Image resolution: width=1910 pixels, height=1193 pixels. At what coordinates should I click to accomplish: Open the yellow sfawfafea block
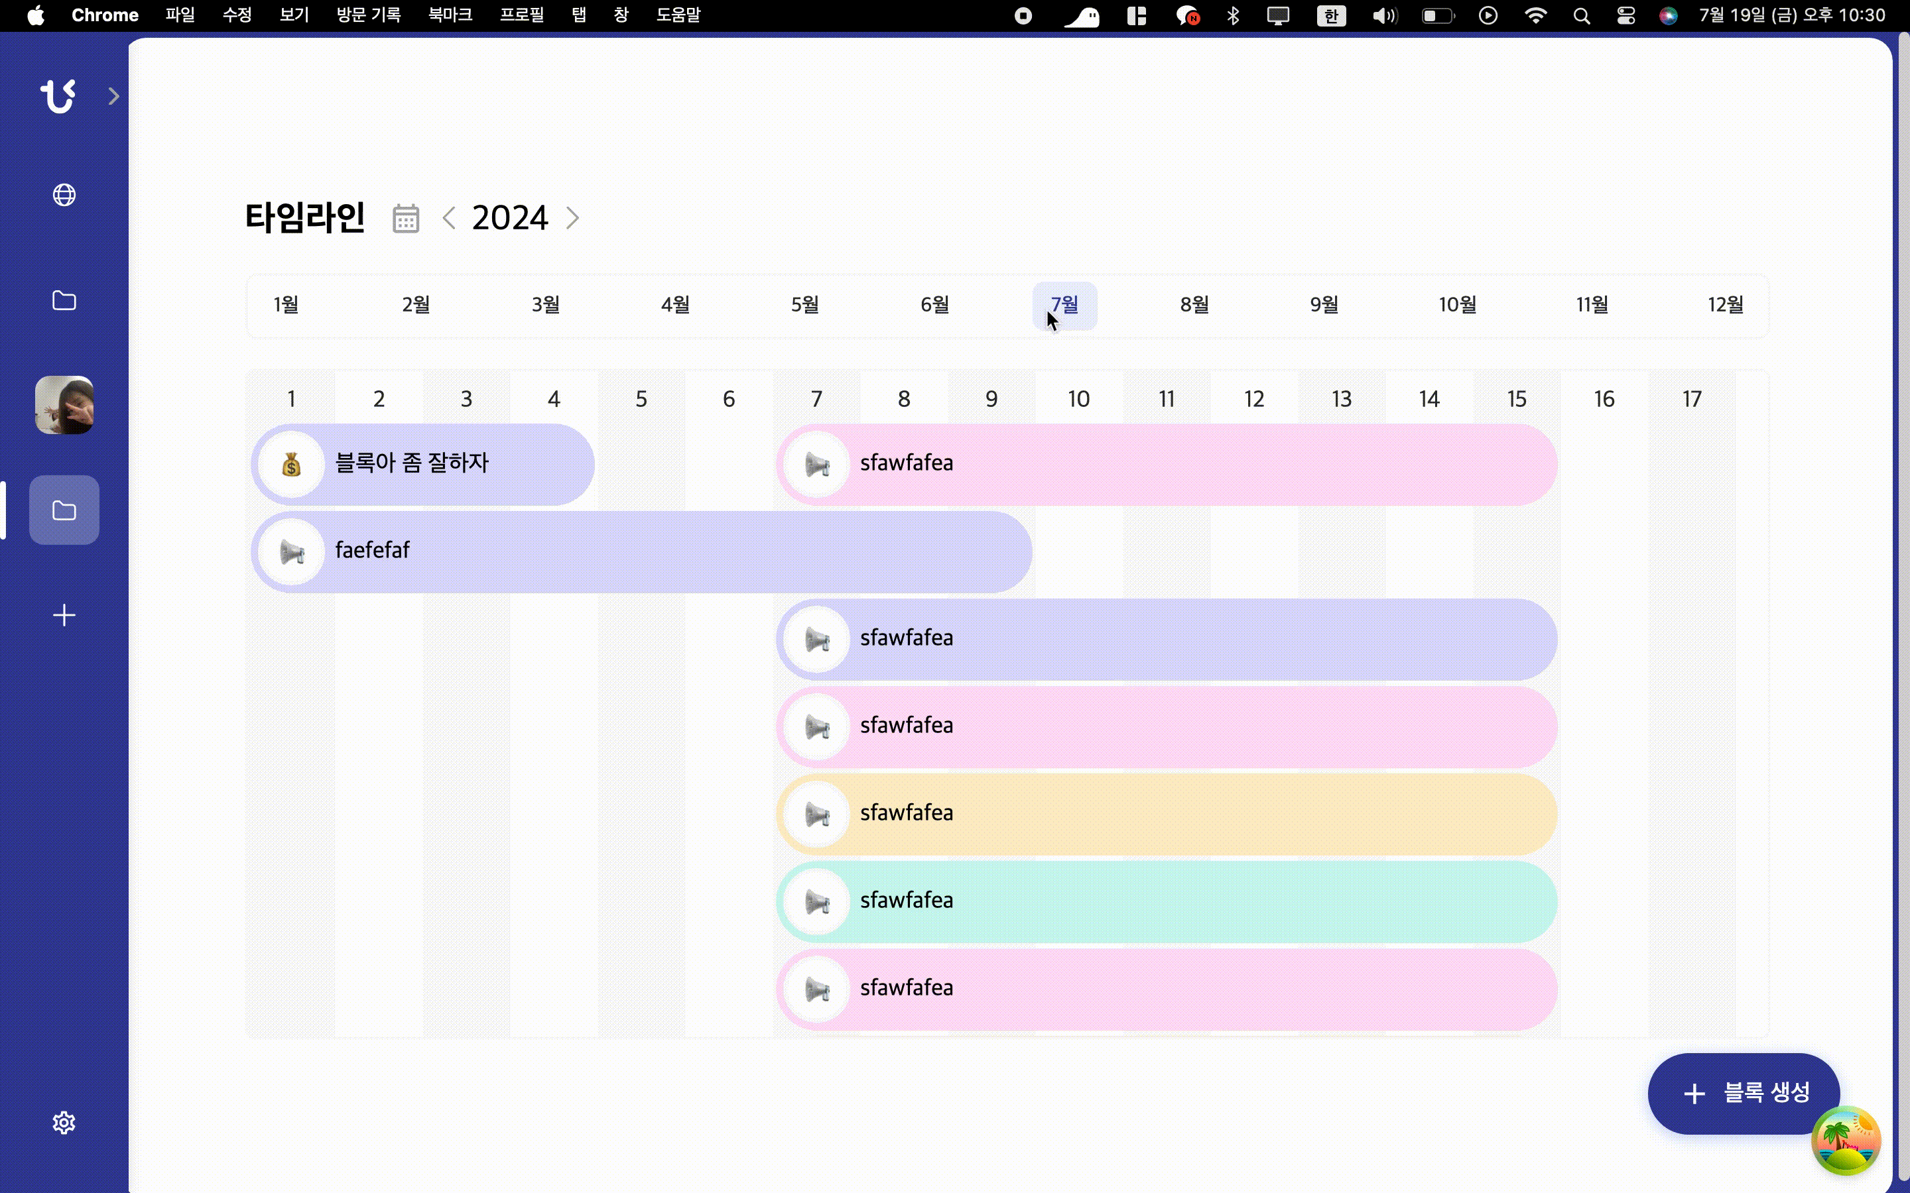[1167, 813]
